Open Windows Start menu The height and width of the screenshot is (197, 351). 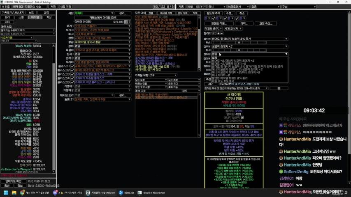click(x=7, y=192)
